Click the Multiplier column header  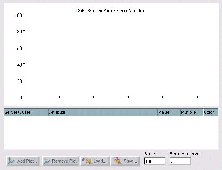(x=192, y=112)
